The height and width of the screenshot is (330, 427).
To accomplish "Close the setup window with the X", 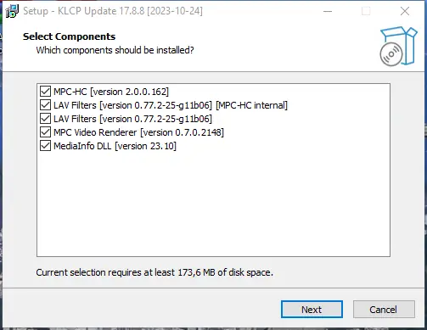I will click(x=405, y=11).
